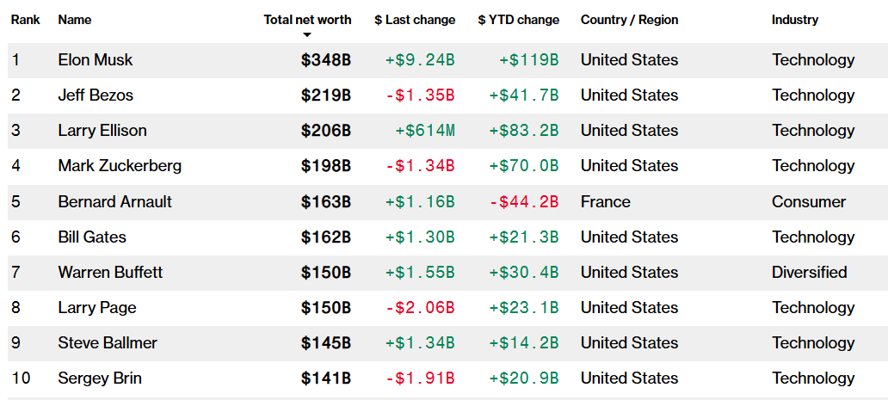The image size is (888, 400).
Task: Open Larry Page's profile link
Action: [97, 308]
